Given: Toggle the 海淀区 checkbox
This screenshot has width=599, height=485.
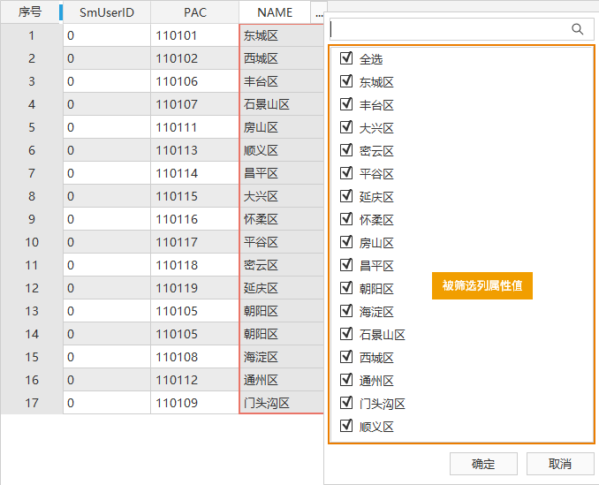Looking at the screenshot, I should point(346,312).
